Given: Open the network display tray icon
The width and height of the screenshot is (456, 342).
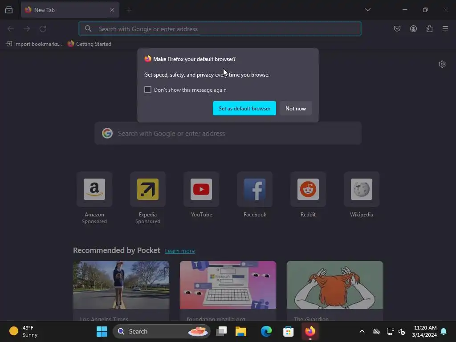Looking at the screenshot, I should click(390, 331).
